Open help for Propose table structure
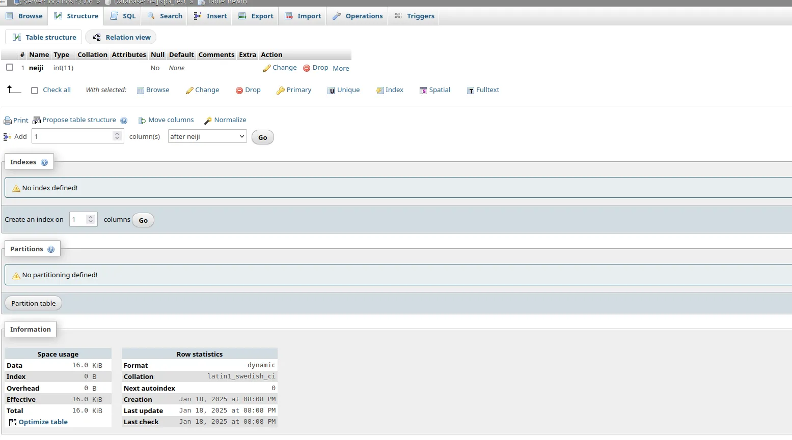 click(x=124, y=121)
